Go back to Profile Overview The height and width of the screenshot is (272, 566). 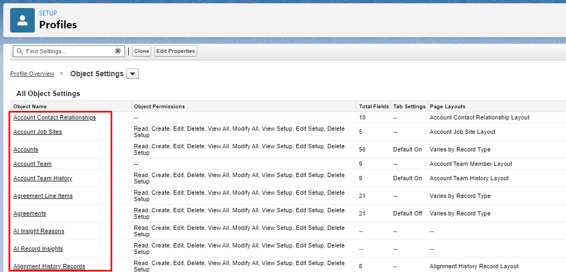point(32,74)
